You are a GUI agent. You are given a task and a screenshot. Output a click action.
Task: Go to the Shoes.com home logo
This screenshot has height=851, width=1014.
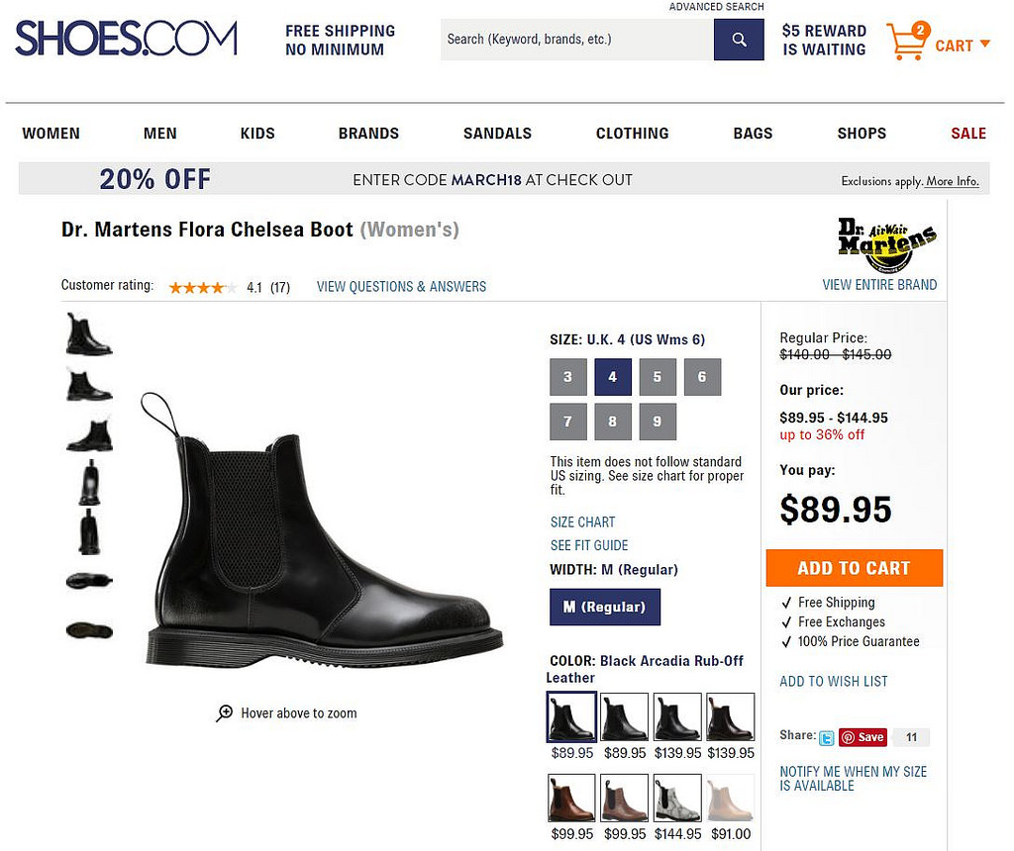coord(127,39)
